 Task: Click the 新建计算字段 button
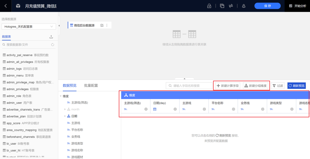228,86
